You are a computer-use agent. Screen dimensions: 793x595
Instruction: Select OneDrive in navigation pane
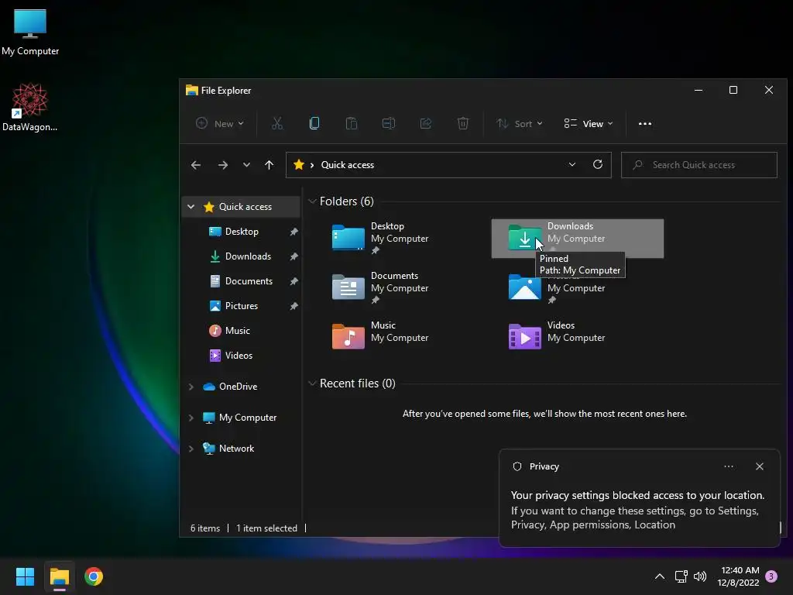[238, 387]
